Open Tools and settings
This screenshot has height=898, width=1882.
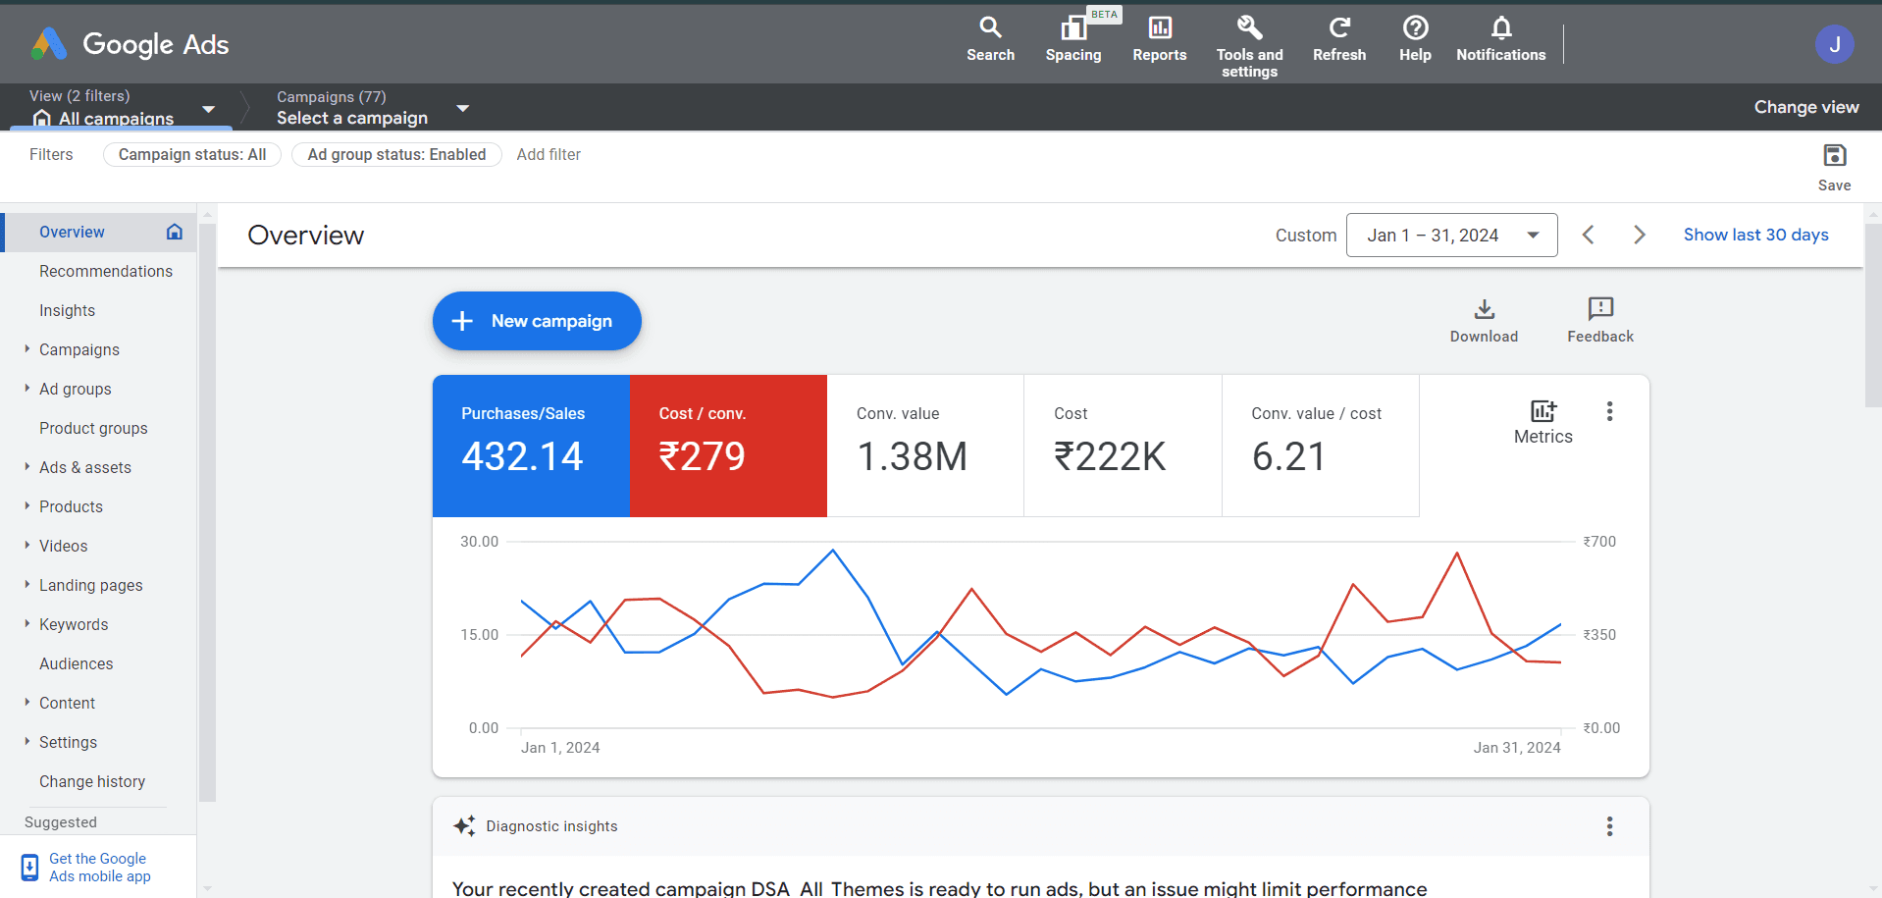click(x=1248, y=39)
